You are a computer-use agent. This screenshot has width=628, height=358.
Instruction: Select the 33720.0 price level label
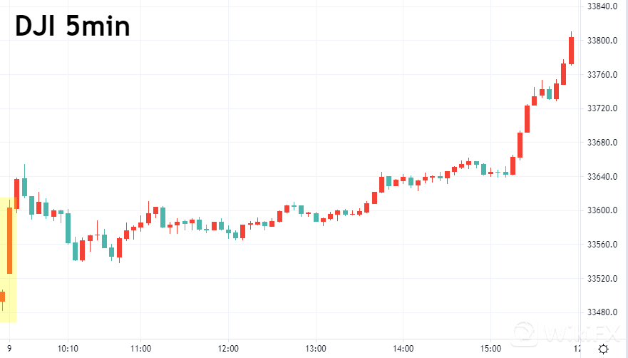pyautogui.click(x=602, y=108)
